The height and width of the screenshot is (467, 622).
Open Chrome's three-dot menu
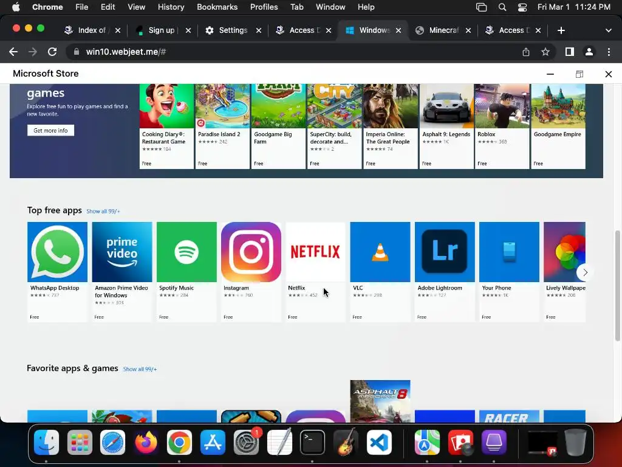coord(609,52)
